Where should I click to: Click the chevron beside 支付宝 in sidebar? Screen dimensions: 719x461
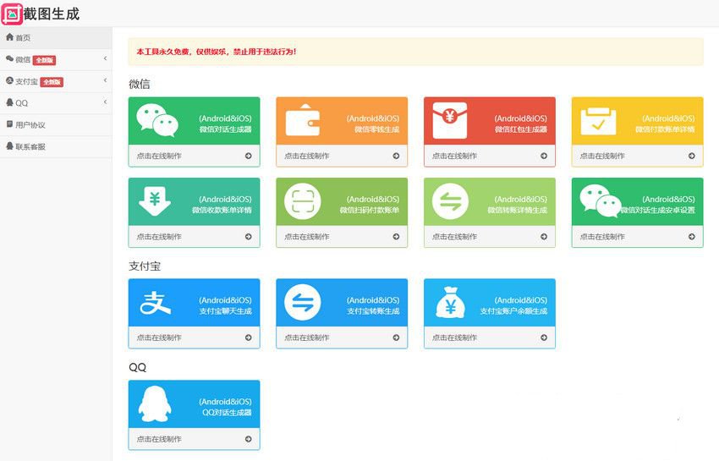(x=105, y=80)
